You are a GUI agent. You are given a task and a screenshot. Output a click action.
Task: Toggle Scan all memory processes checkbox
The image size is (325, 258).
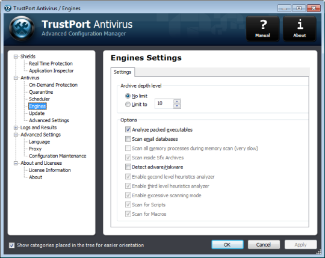[128, 148]
